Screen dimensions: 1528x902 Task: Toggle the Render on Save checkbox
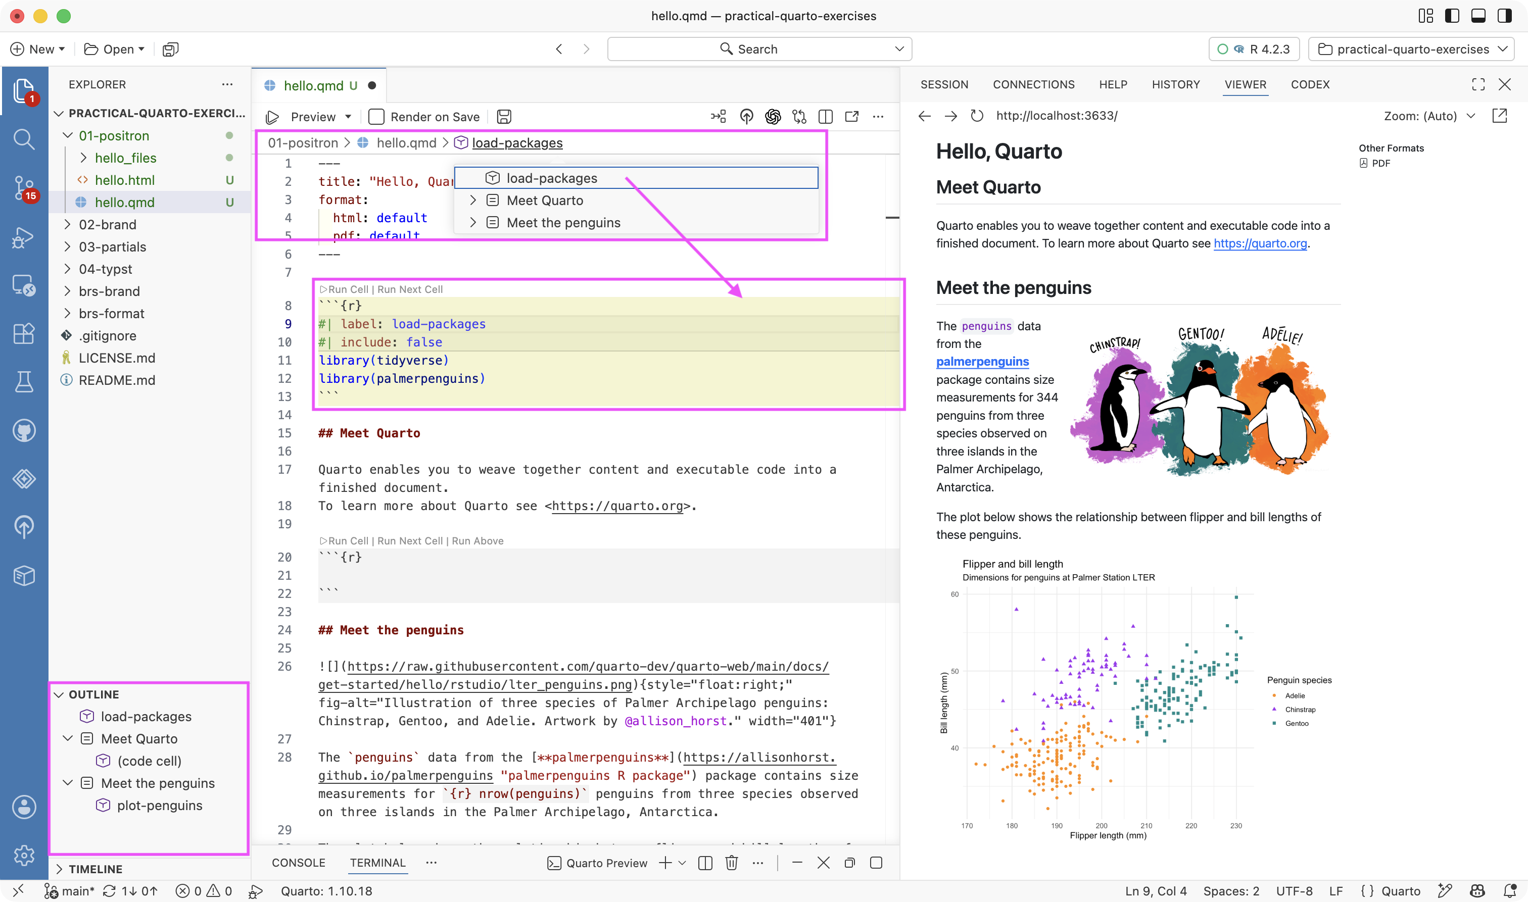(x=376, y=117)
